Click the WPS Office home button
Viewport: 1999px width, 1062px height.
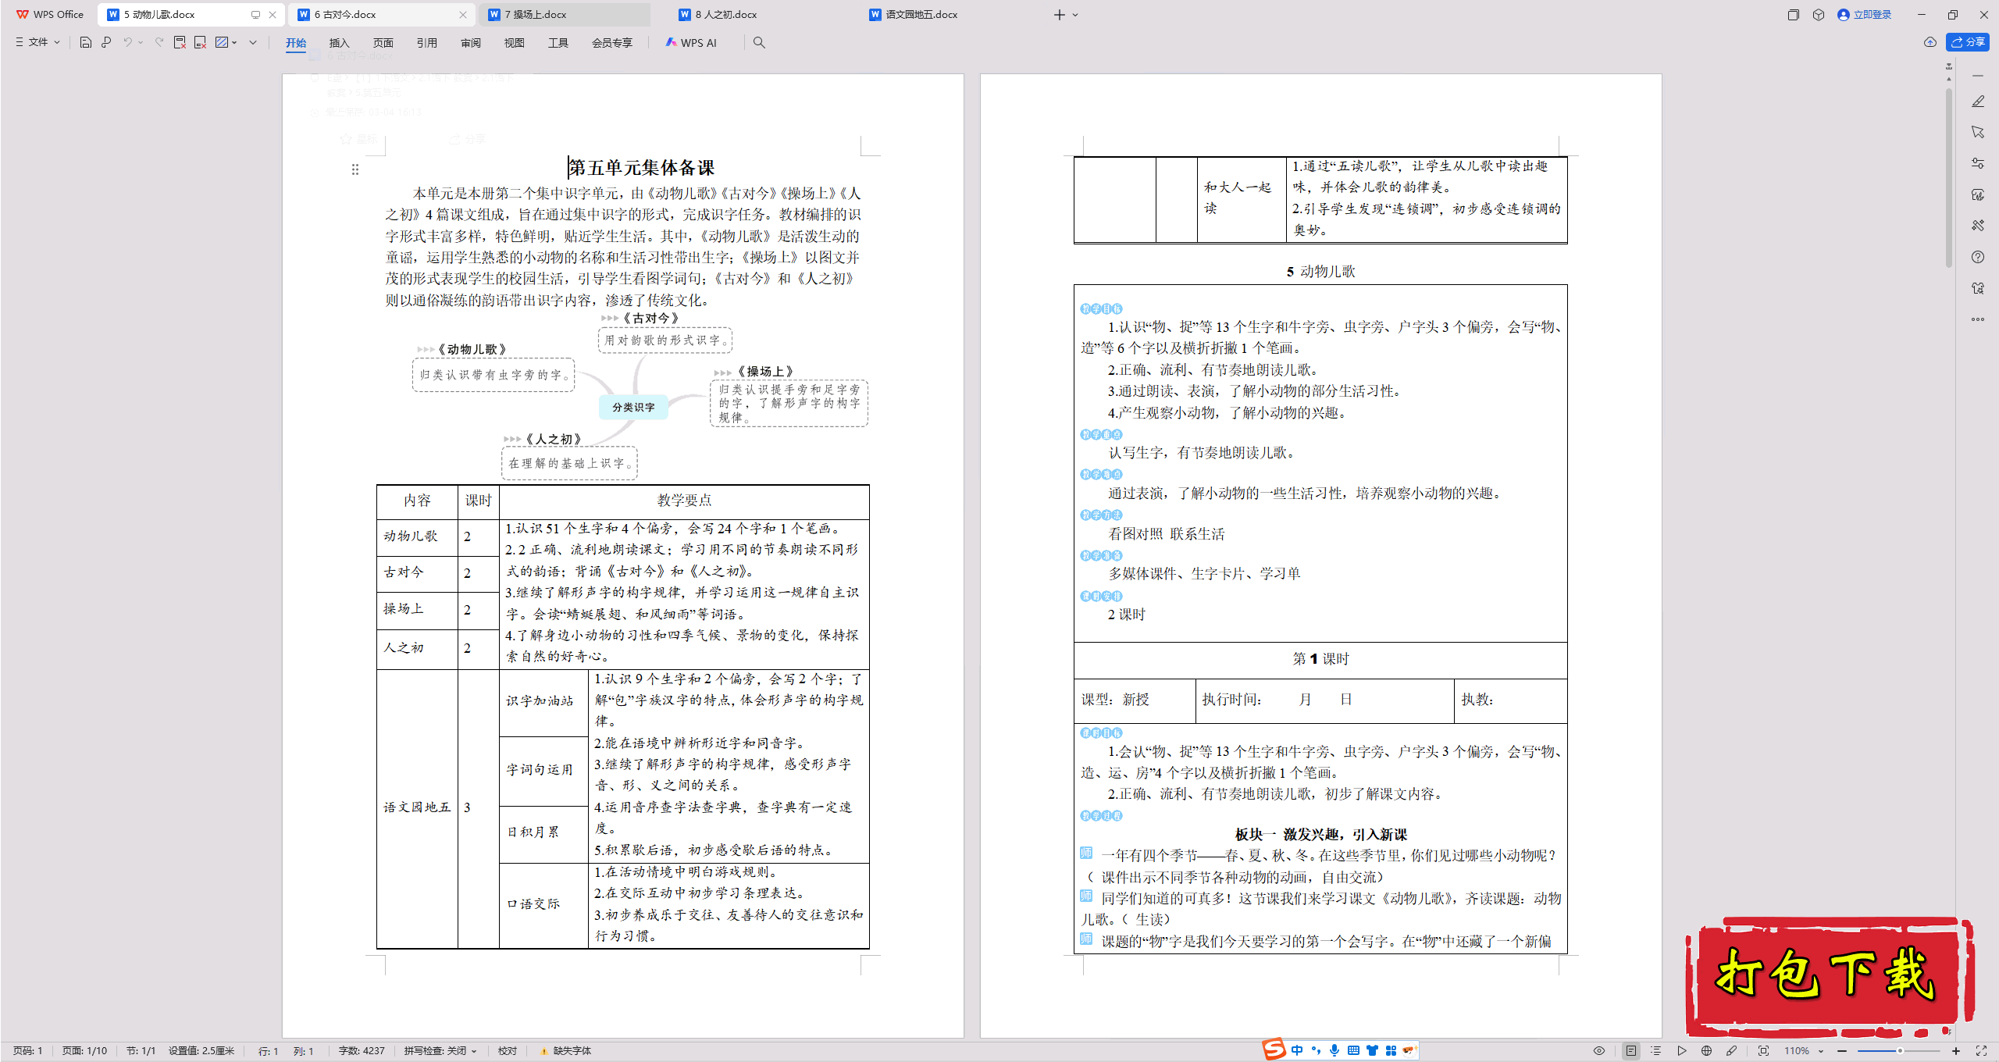click(51, 15)
